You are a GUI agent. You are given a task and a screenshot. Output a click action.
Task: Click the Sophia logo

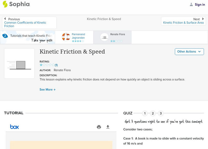[16, 4]
